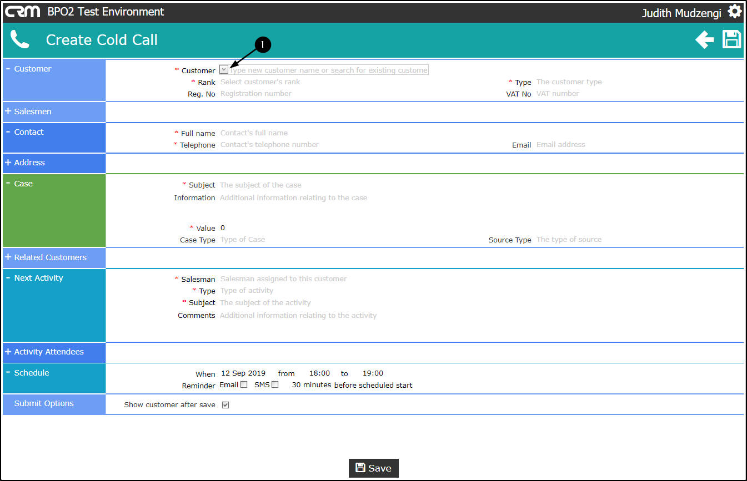Click the back arrow icon
This screenshot has width=747, height=481.
pyautogui.click(x=705, y=40)
